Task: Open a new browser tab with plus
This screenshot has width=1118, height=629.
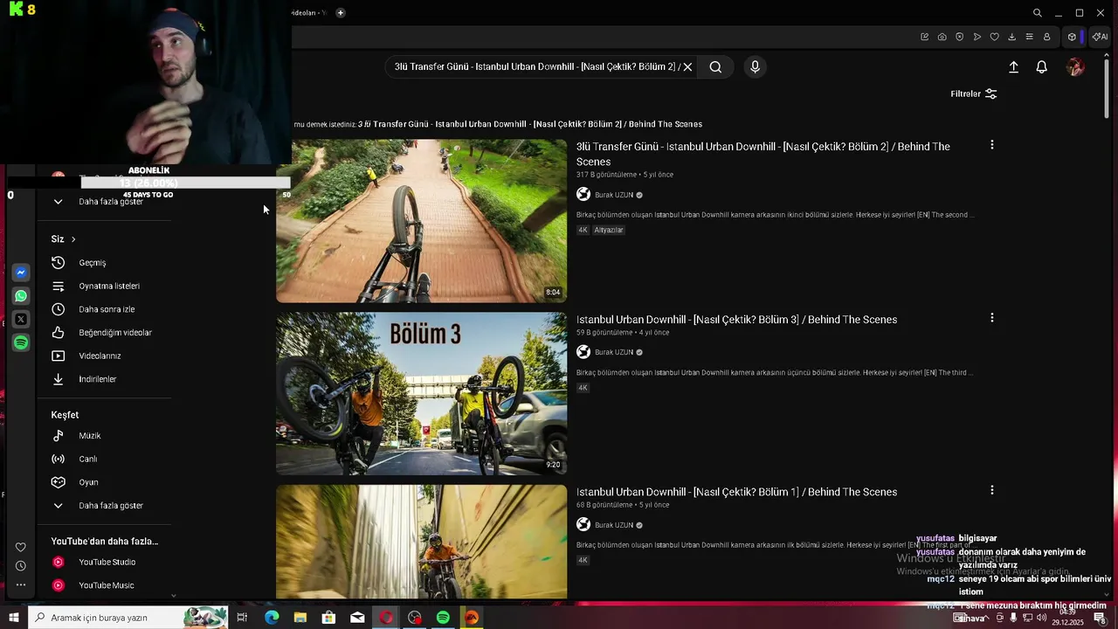Action: point(341,13)
